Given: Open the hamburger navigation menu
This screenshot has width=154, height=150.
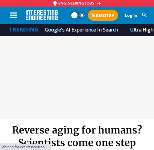Looking at the screenshot, I should [x=14, y=15].
